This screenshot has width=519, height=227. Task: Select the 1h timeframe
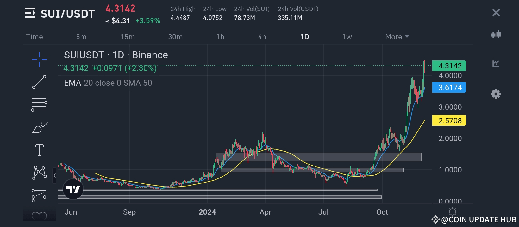coord(221,37)
